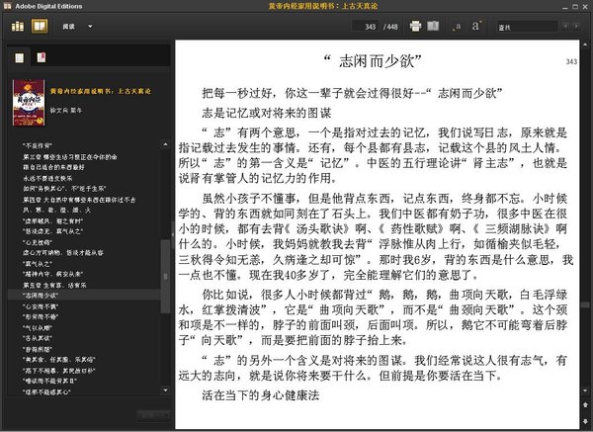This screenshot has height=432, width=593.
Task: Click the text 活在当下的身心健康法
Action: coord(261,395)
